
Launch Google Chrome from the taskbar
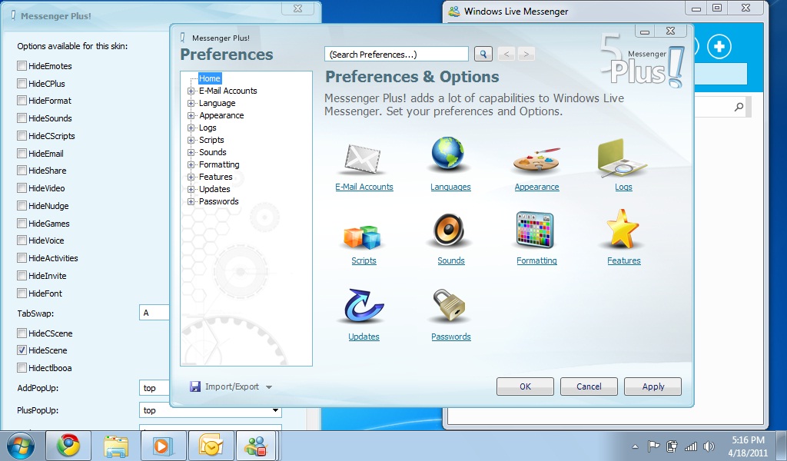(x=68, y=446)
